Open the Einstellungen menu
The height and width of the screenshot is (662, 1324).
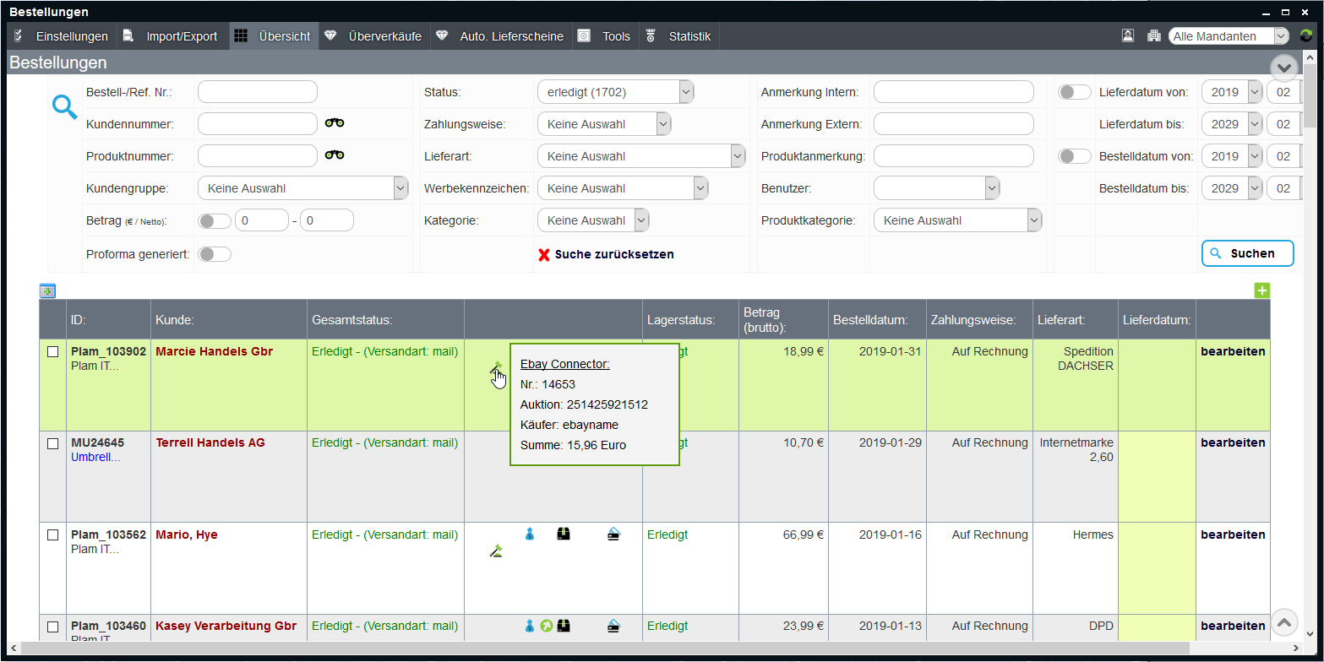tap(61, 36)
